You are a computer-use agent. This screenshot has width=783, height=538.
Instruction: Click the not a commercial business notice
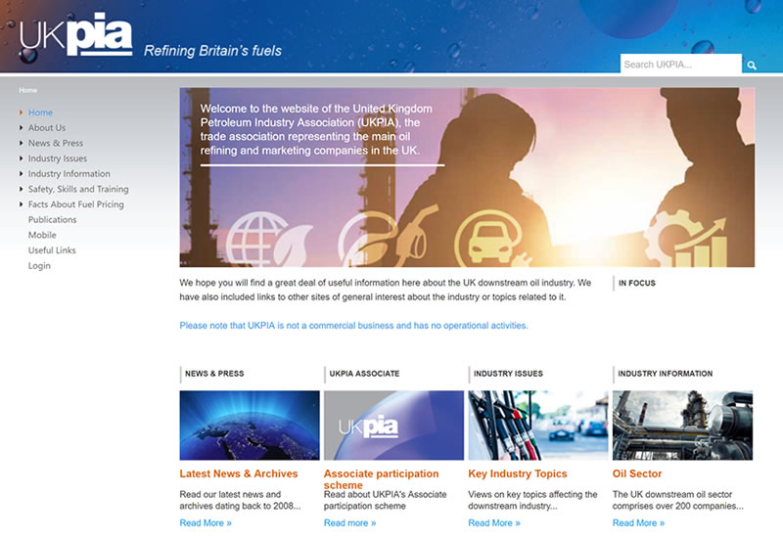(353, 326)
